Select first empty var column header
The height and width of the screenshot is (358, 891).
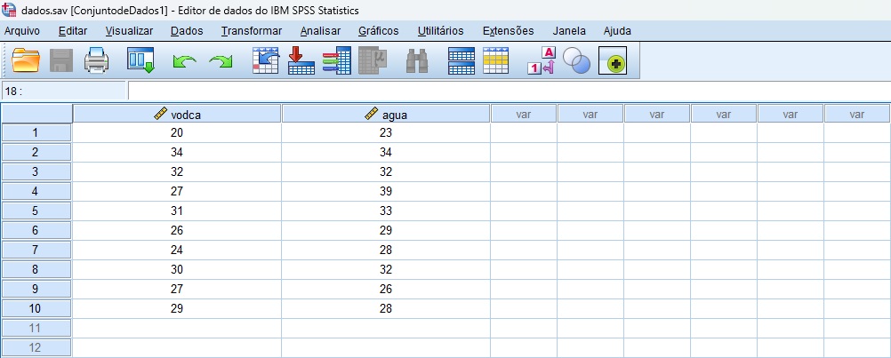524,114
